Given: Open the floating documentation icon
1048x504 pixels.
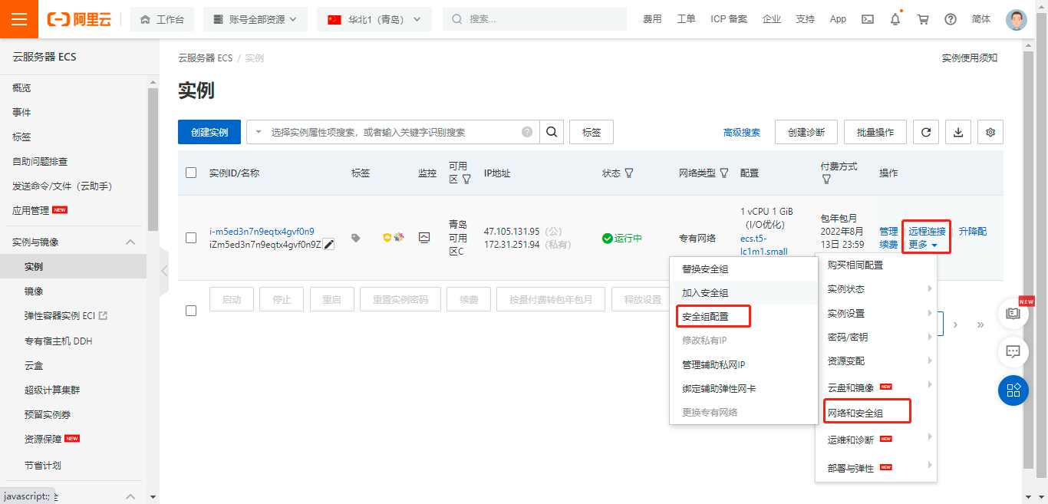Looking at the screenshot, I should click(x=1013, y=314).
